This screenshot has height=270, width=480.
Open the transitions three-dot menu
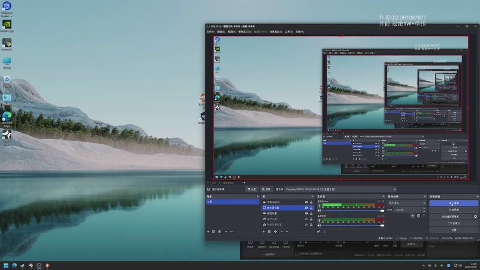(424, 216)
